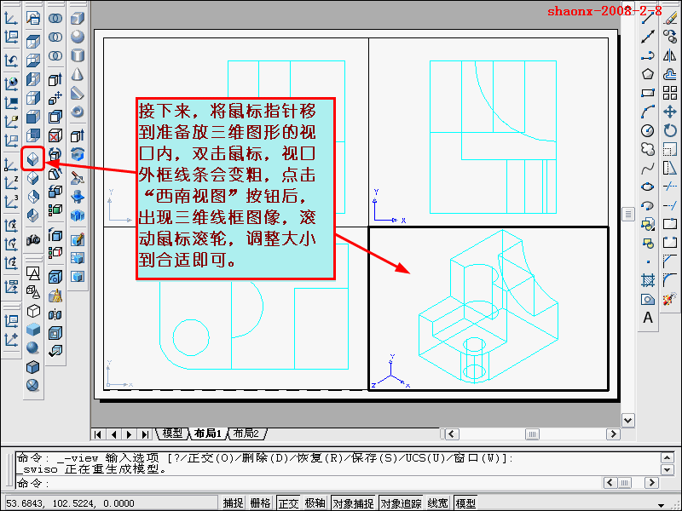This screenshot has width=682, height=511.
Task: Create a Wedge solid
Action: click(77, 93)
